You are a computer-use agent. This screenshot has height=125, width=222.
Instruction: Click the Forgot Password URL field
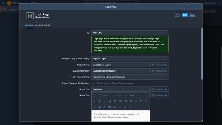[x=130, y=77]
